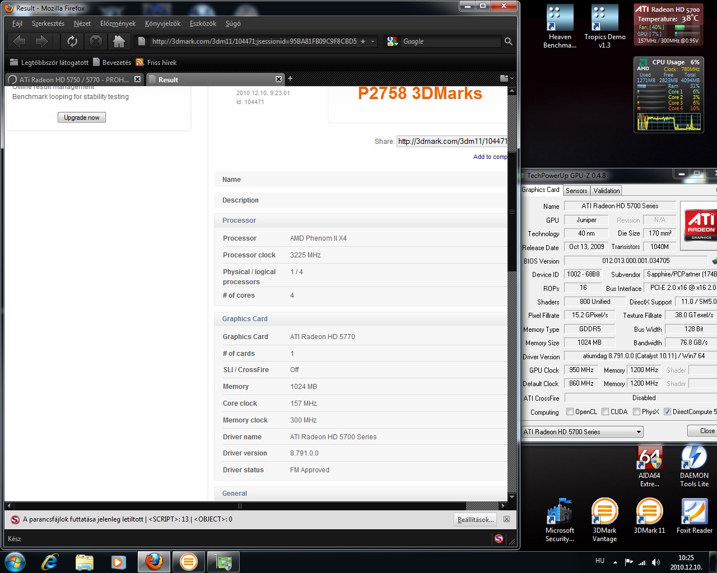Open the Nézet menu

[82, 24]
